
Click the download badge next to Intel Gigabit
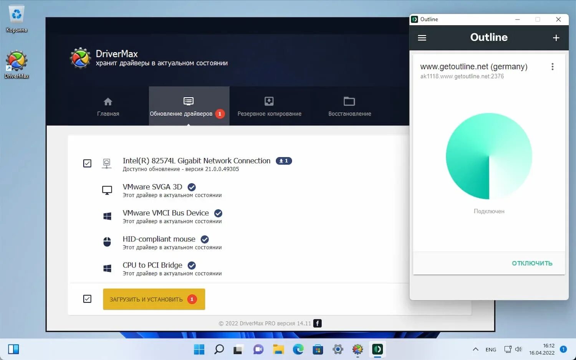pos(284,161)
